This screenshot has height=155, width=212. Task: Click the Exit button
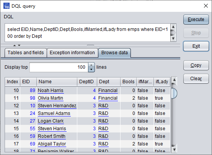(x=196, y=46)
